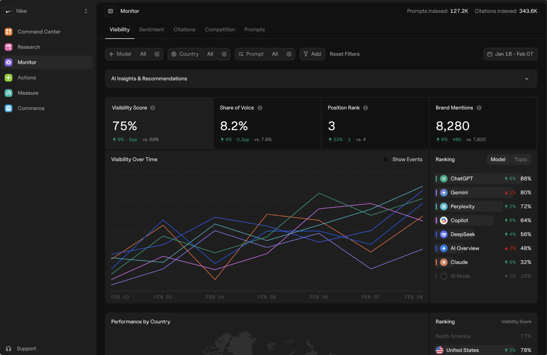Viewport: 547px width, 355px height.
Task: Click the Perplexity icon in Ranking
Action: point(444,206)
